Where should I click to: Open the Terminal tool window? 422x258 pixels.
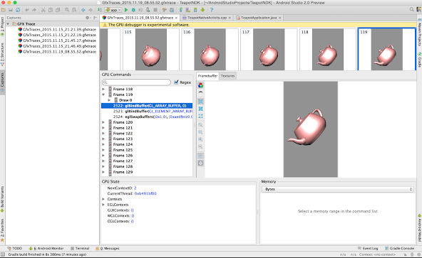80,248
